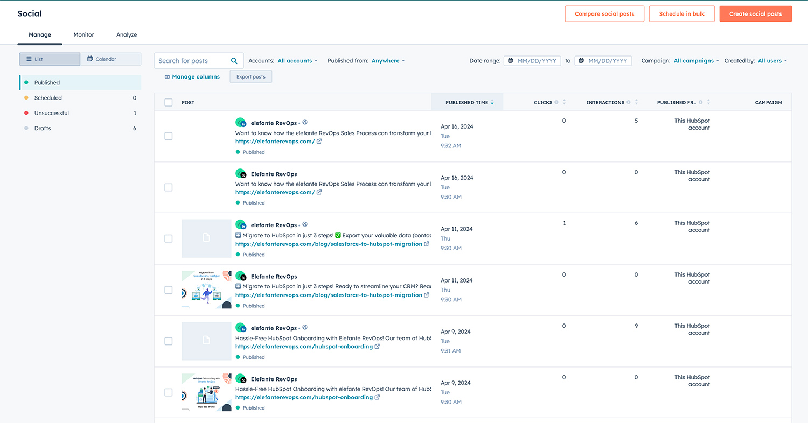Select the Apr 11 9:30 AM LinkedIn post checkbox
Screen dimensions: 808x423
(169, 238)
